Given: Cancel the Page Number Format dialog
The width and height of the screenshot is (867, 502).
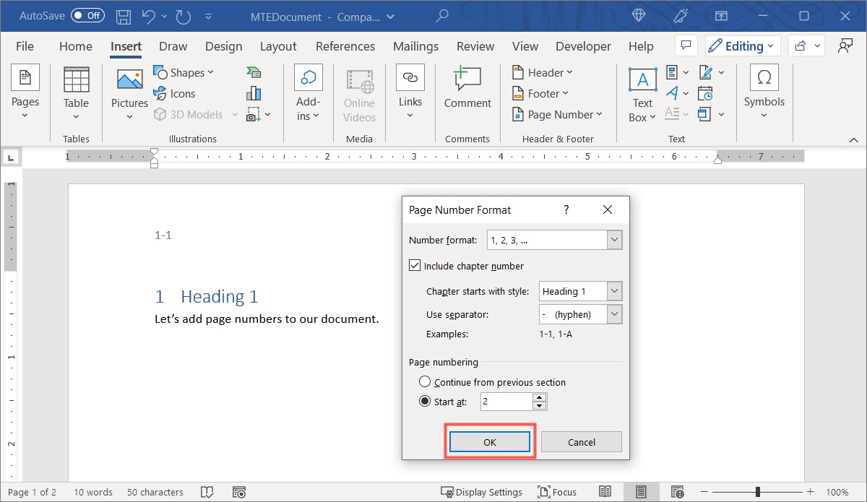Looking at the screenshot, I should [x=581, y=441].
